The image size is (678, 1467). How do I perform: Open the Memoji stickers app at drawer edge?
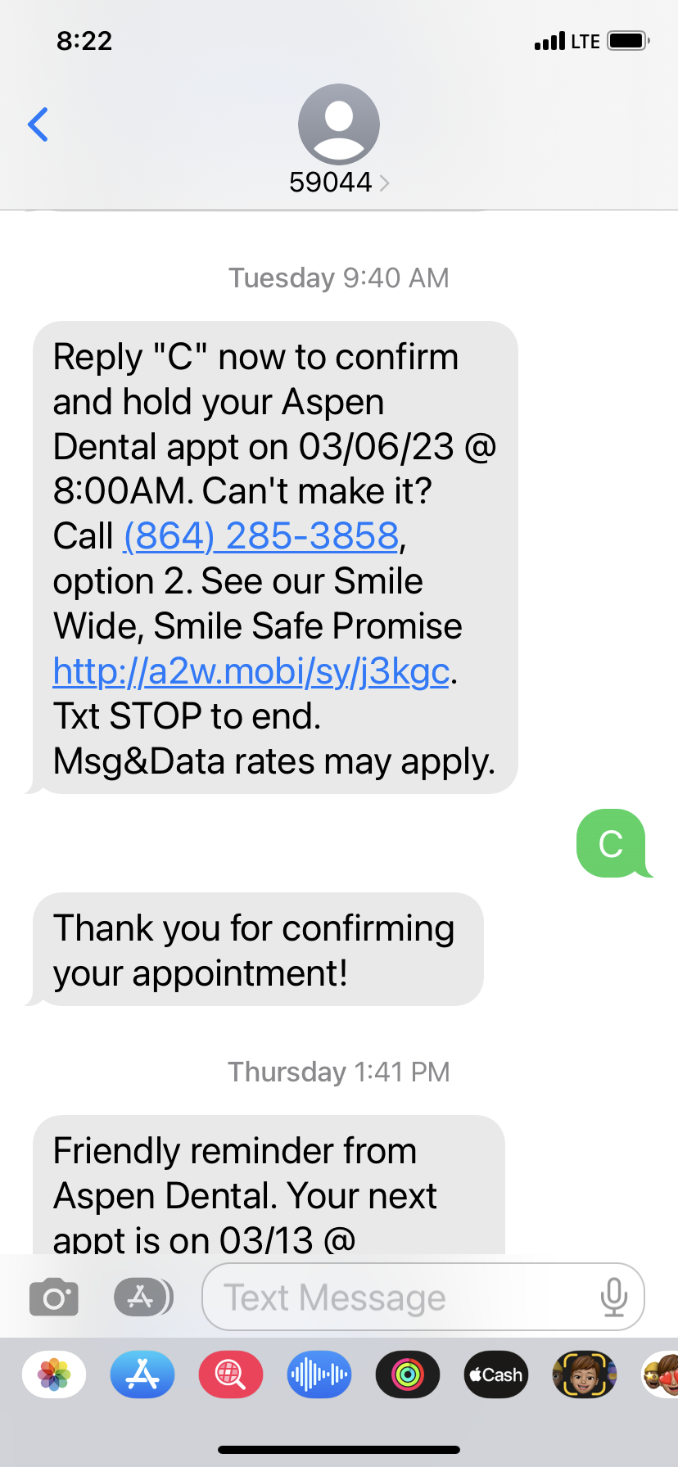[662, 1374]
